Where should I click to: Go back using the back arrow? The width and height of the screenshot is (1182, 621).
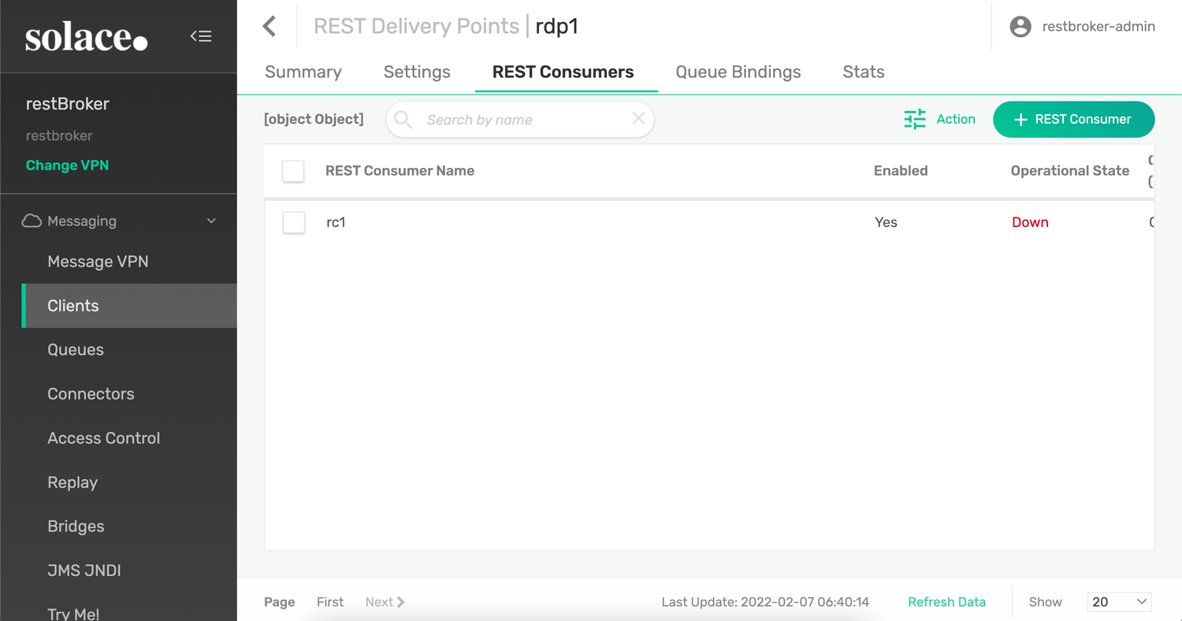point(269,25)
